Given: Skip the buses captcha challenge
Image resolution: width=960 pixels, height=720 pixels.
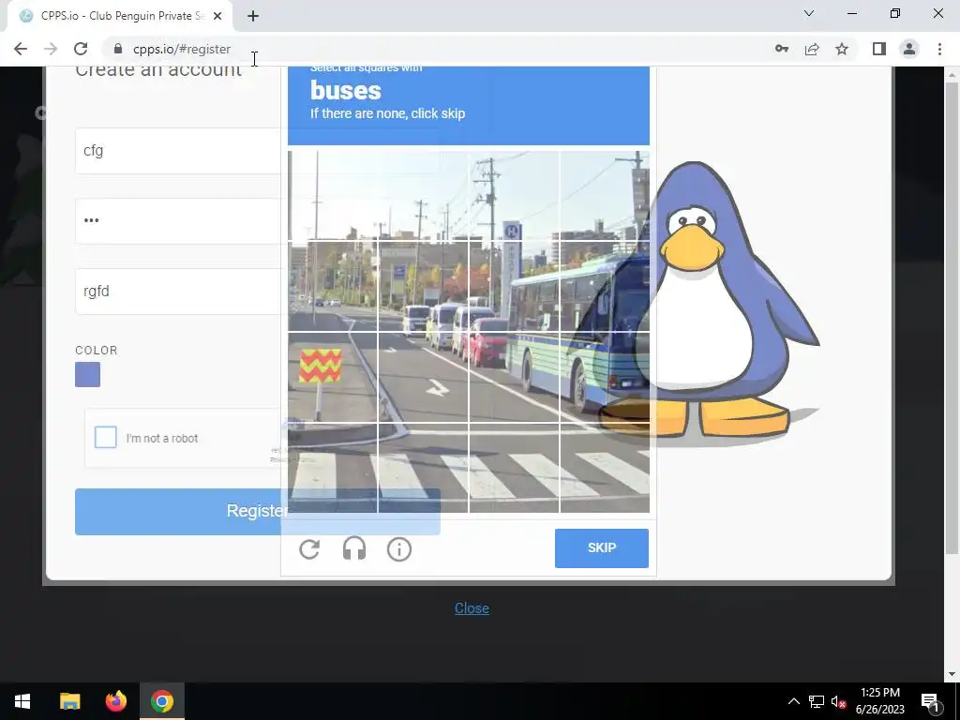Looking at the screenshot, I should [601, 547].
